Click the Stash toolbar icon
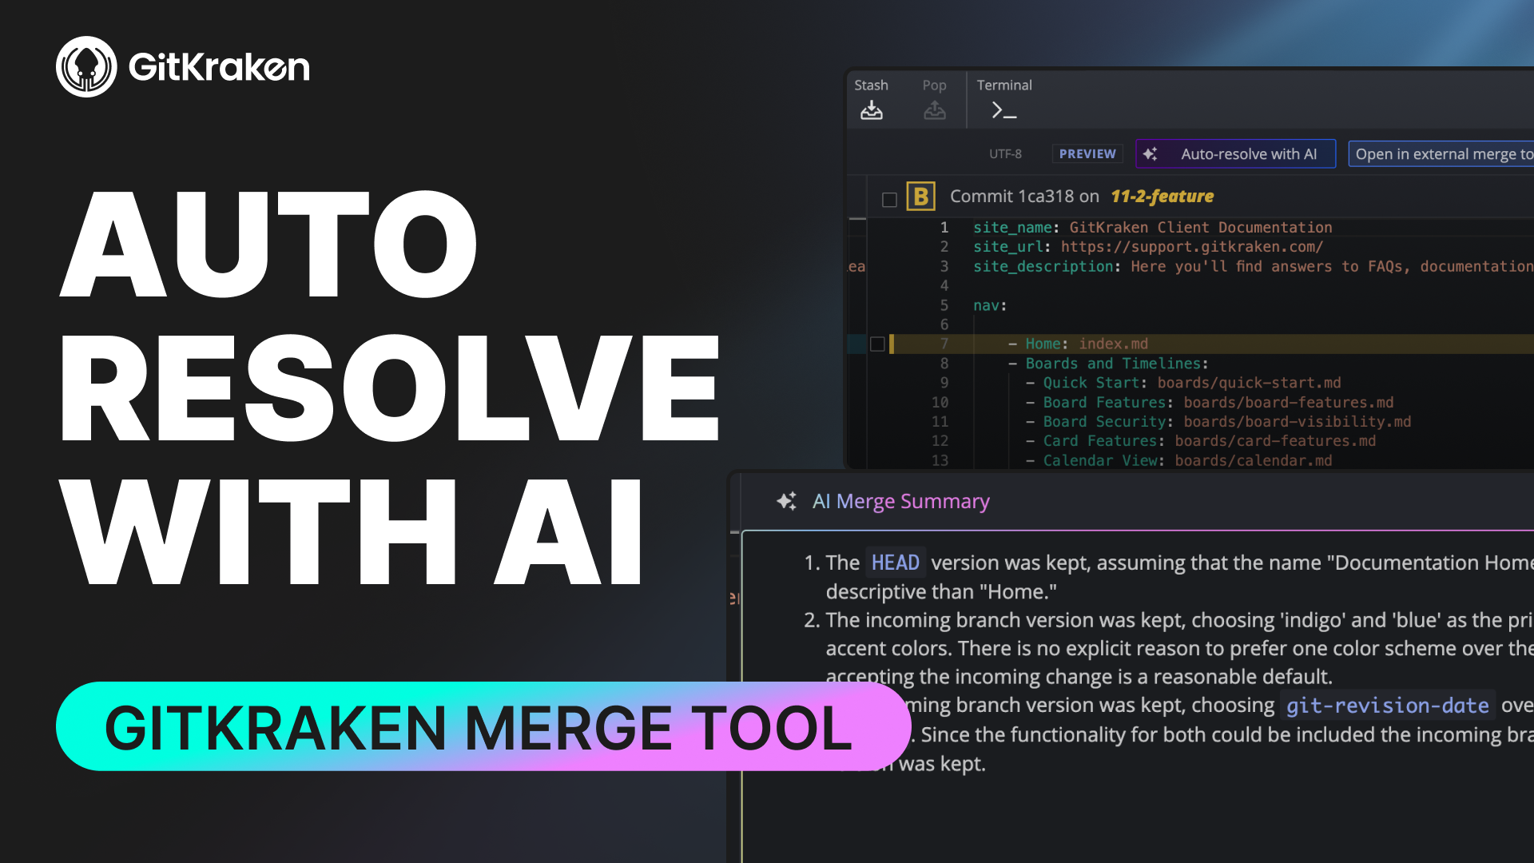 click(871, 110)
